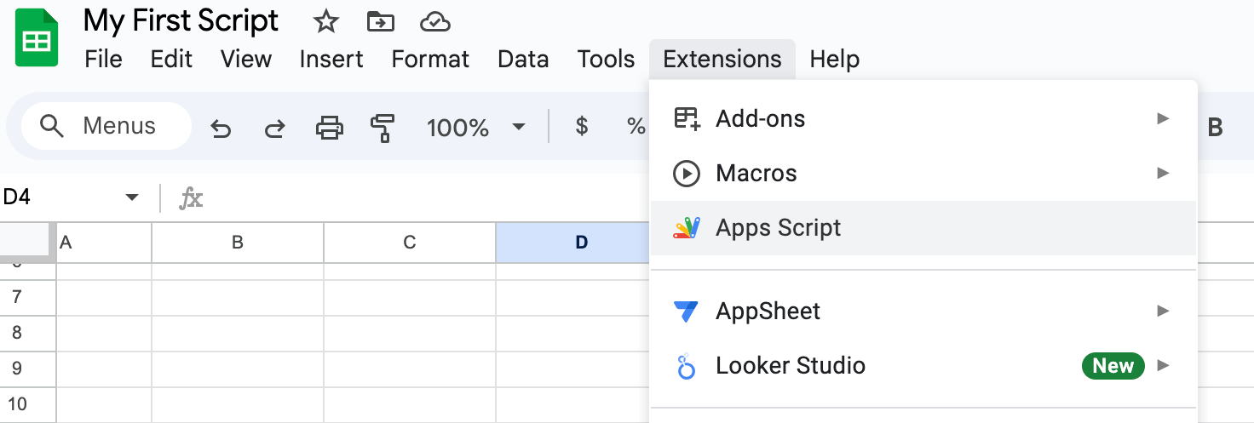Click the colorful Apps Script icon
Image resolution: width=1254 pixels, height=423 pixels.
point(687,228)
